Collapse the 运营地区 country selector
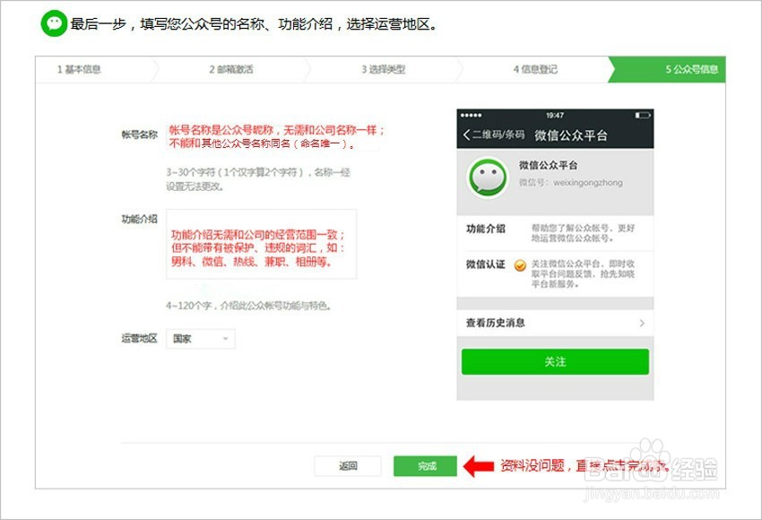The height and width of the screenshot is (520, 762). pyautogui.click(x=224, y=338)
